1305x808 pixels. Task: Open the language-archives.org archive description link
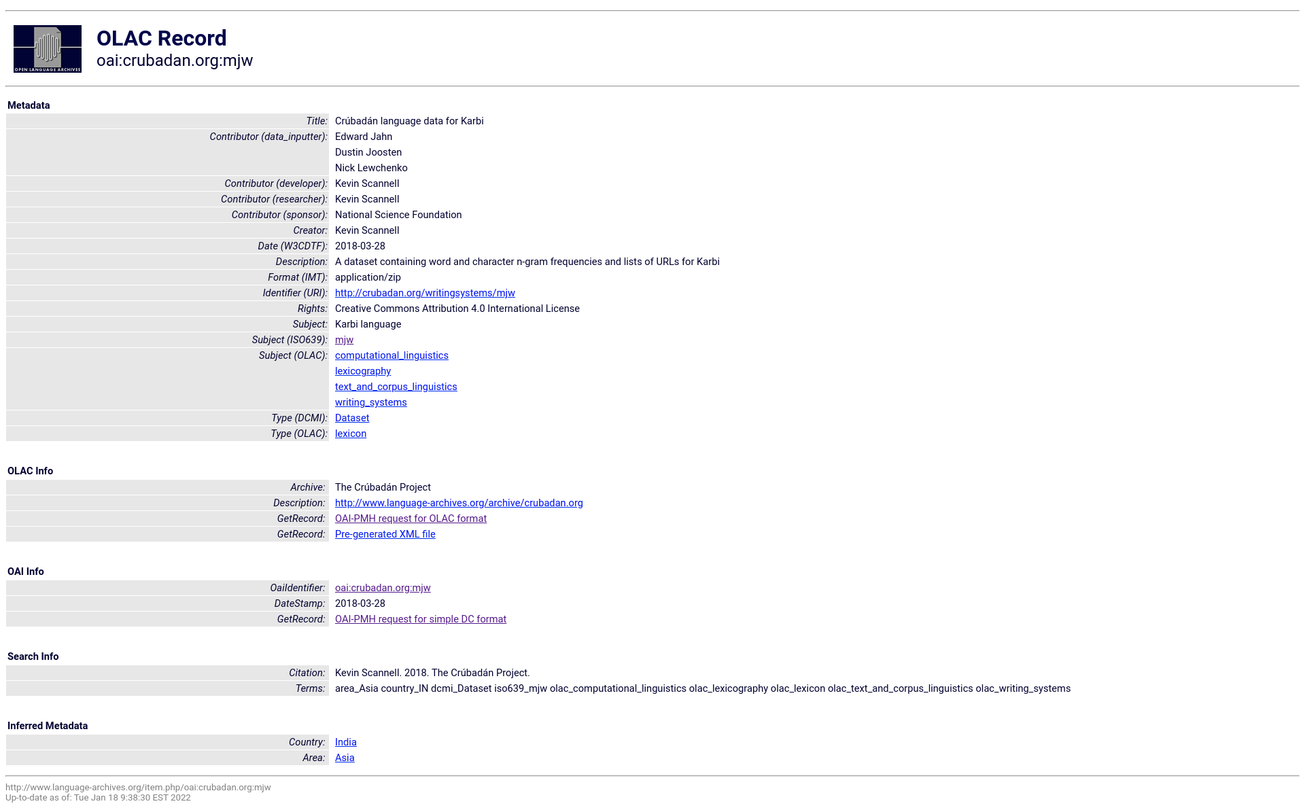point(459,503)
